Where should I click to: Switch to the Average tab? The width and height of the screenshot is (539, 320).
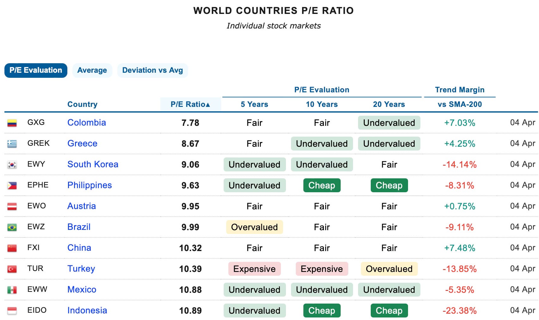92,70
